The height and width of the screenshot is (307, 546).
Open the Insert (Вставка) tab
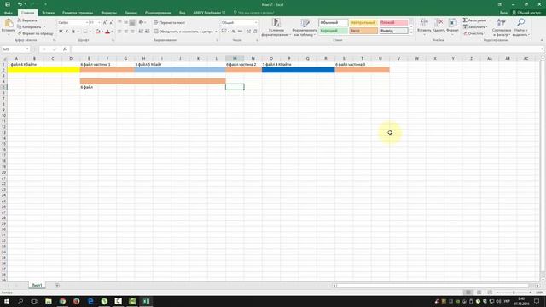point(49,13)
